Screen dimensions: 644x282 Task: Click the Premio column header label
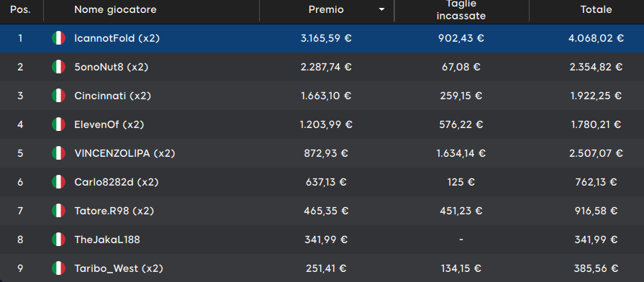pyautogui.click(x=326, y=10)
